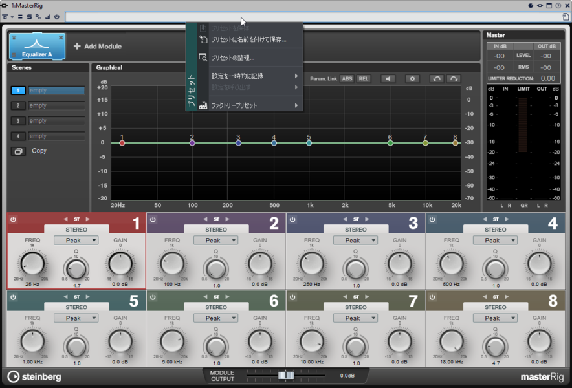
Task: Toggle the audition speaker icon
Action: [388, 79]
